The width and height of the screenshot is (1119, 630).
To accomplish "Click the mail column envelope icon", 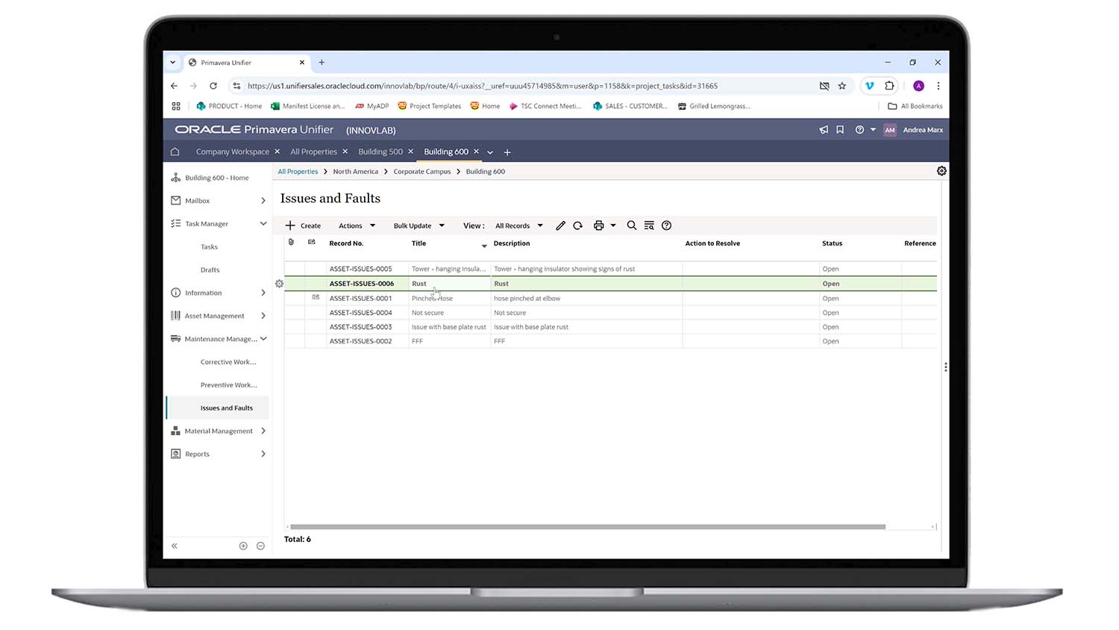I will coord(311,243).
